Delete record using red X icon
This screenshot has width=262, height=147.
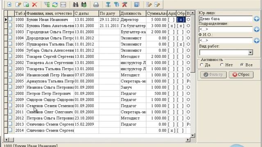click(x=34, y=4)
